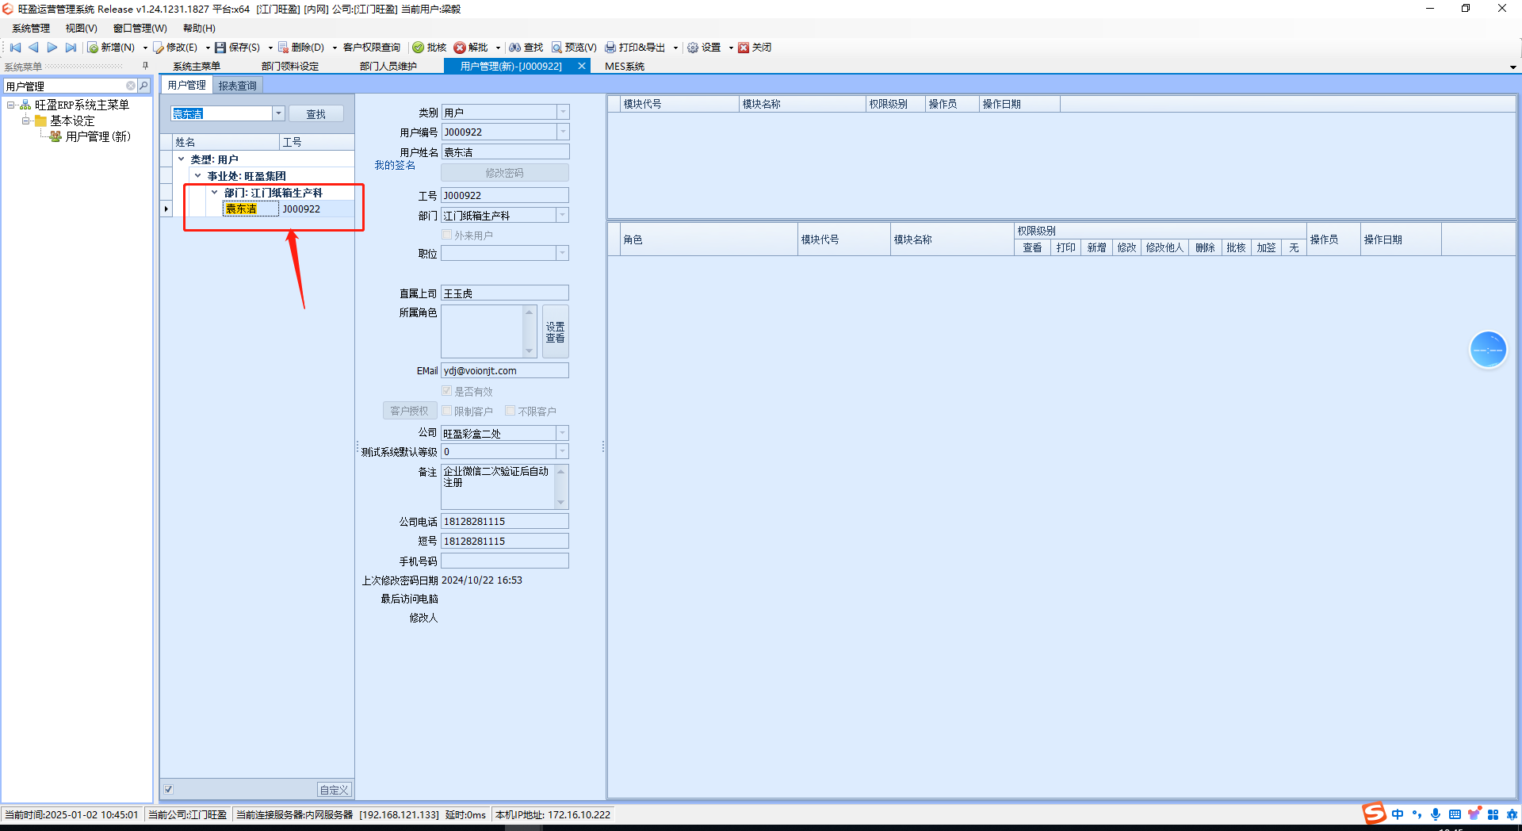This screenshot has width=1522, height=831.
Task: Click the EMail input field
Action: (x=505, y=370)
